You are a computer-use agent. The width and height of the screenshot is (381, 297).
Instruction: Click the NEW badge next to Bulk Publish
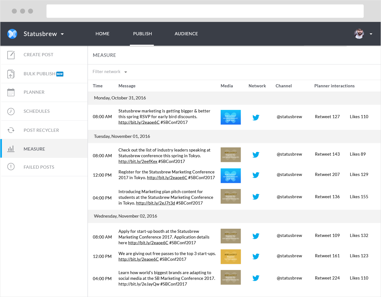pos(60,74)
